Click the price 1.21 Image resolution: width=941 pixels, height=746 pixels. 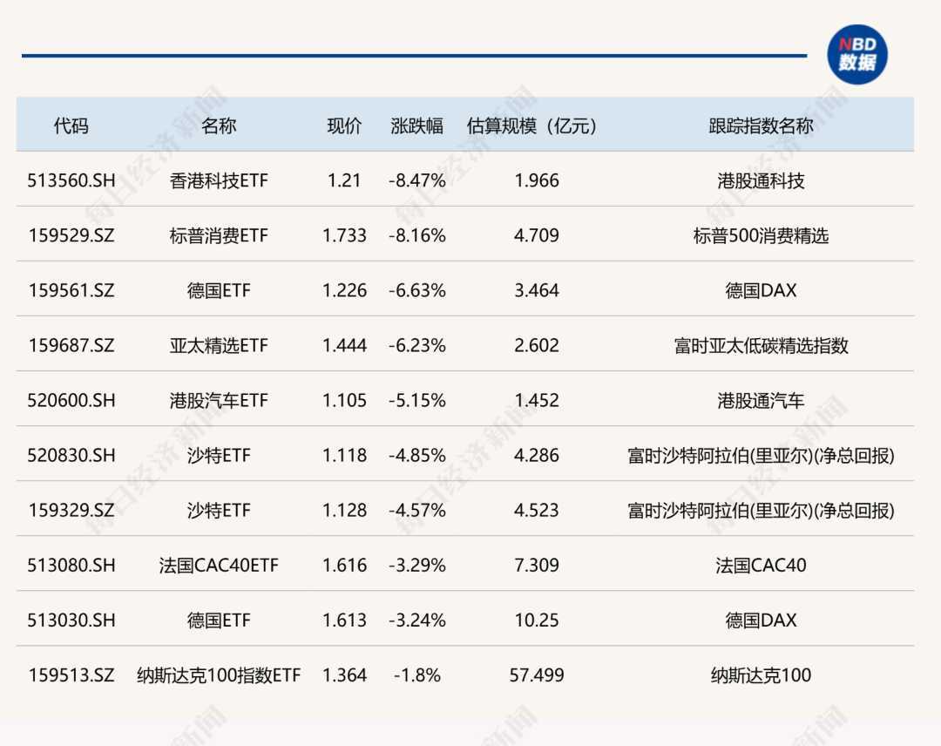tap(344, 180)
